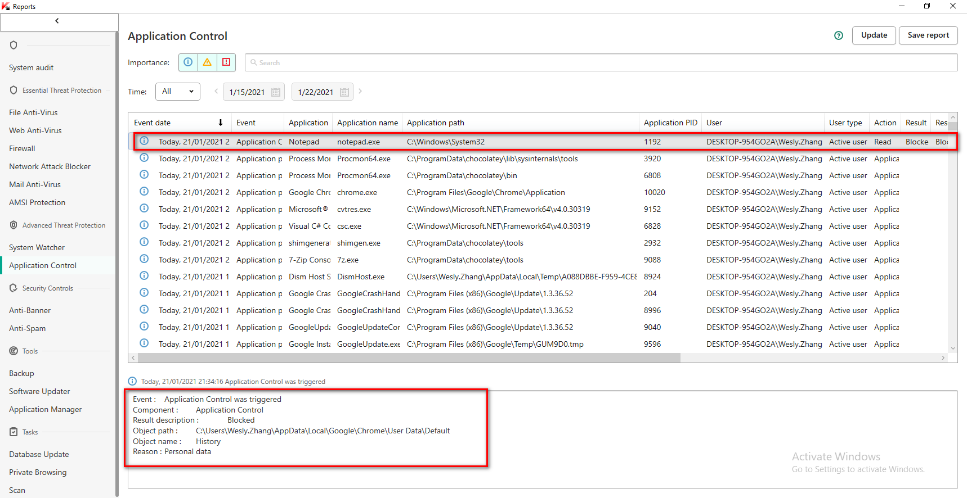This screenshot has height=498, width=967.
Task: Open Firewall report
Action: pyautogui.click(x=22, y=148)
